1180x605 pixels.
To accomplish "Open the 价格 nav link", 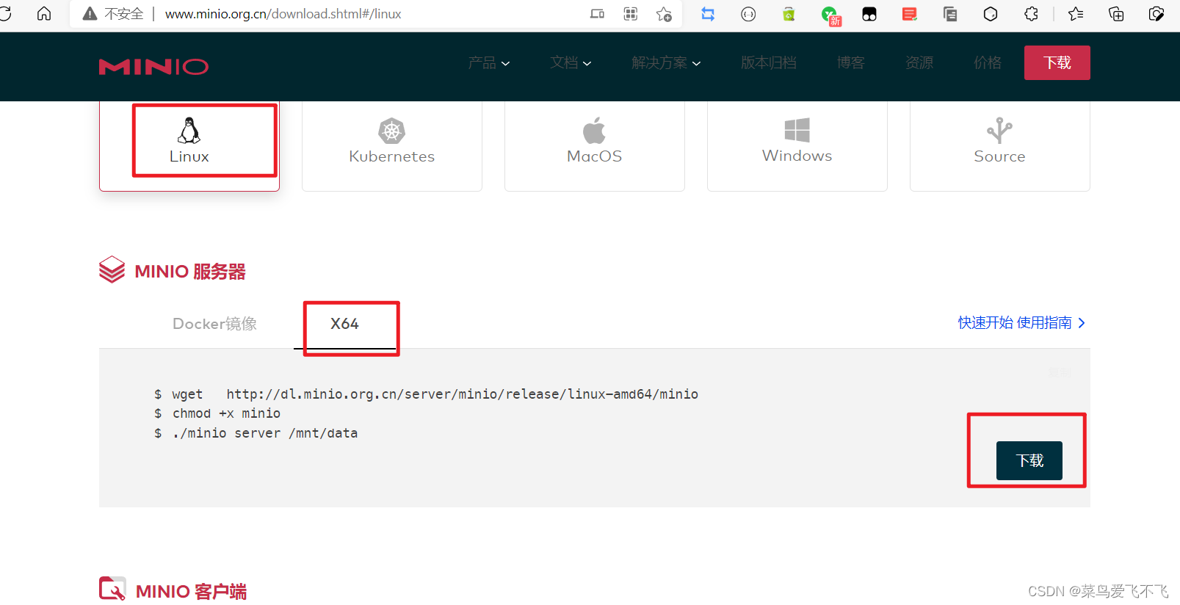I will point(987,63).
